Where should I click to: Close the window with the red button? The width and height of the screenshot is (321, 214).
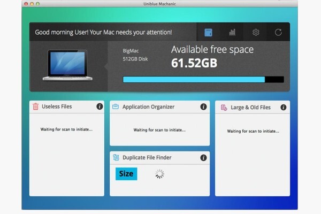(x=26, y=4)
